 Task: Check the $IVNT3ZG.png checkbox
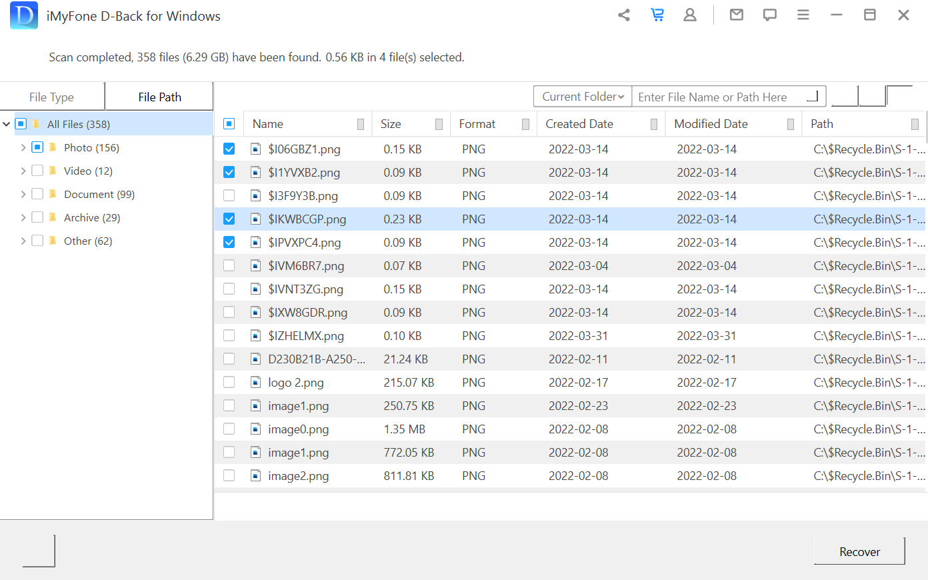pos(229,289)
